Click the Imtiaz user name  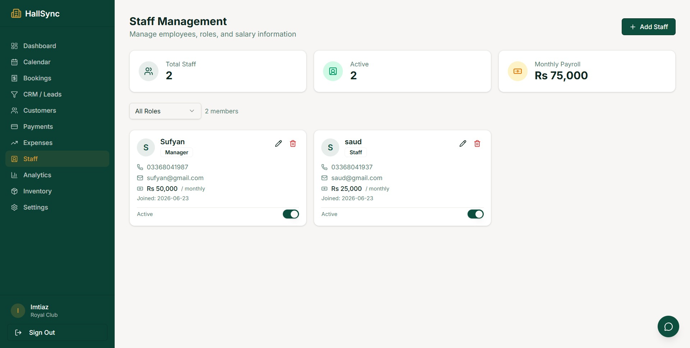[x=40, y=307]
